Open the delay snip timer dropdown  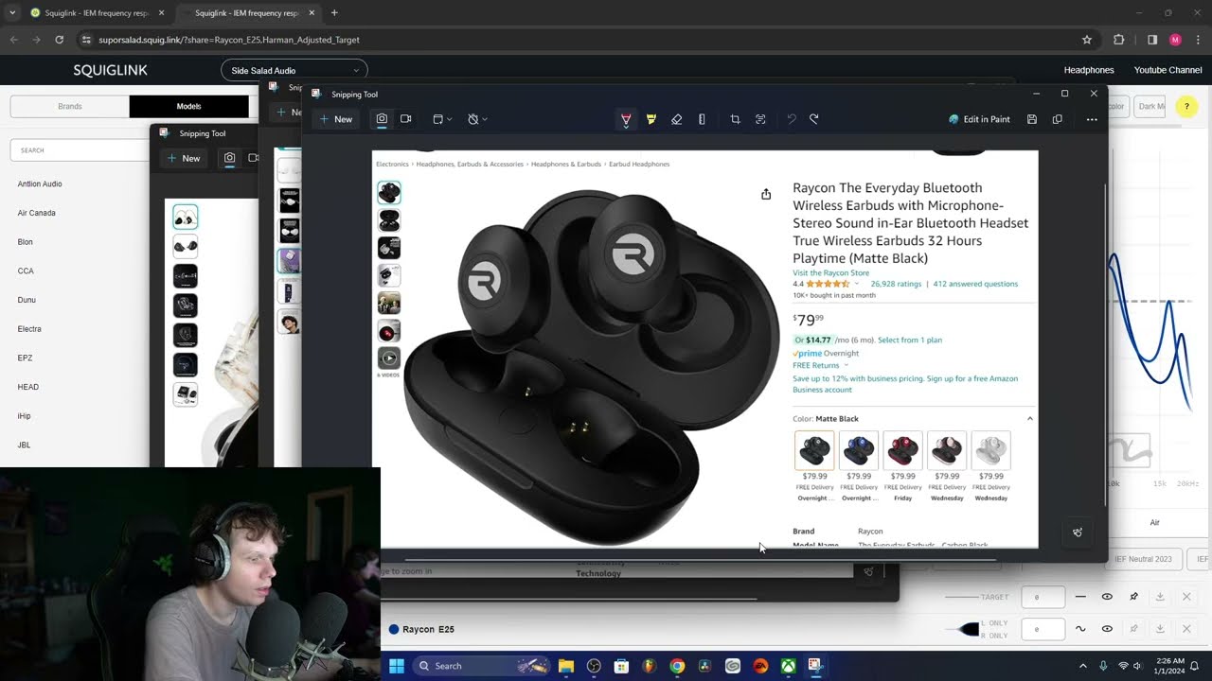click(x=477, y=119)
